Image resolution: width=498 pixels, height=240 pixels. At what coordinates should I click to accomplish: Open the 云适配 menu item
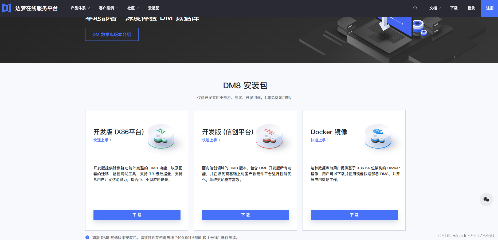point(154,8)
